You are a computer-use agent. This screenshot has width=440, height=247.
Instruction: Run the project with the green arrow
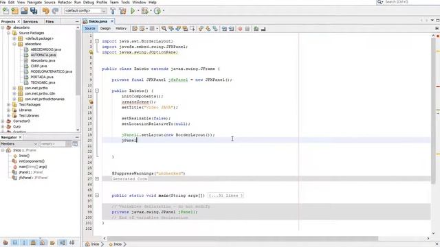coord(133,11)
